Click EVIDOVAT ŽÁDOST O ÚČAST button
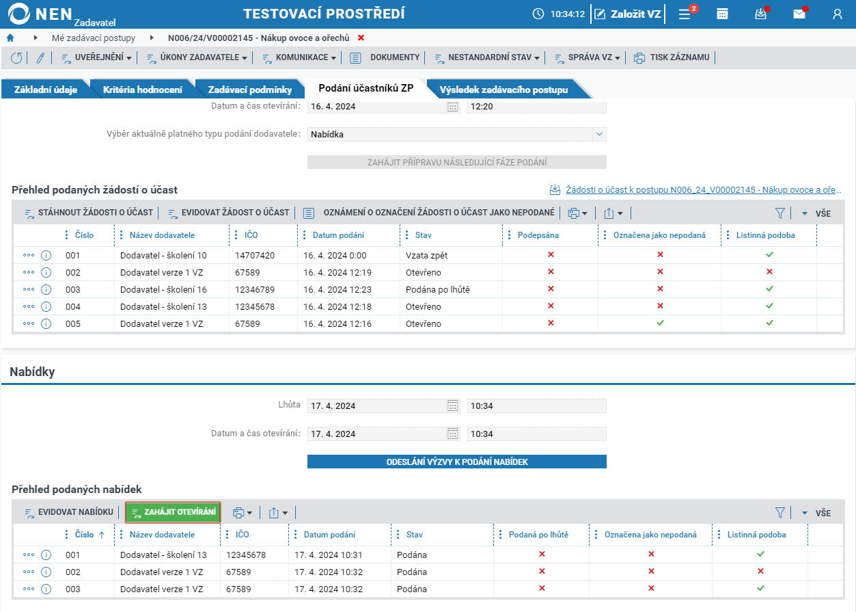The width and height of the screenshot is (856, 612). click(228, 213)
